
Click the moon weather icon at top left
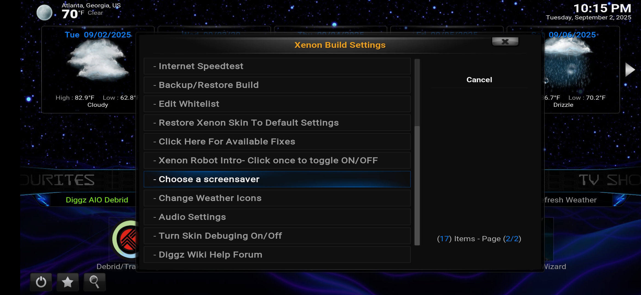(x=44, y=13)
